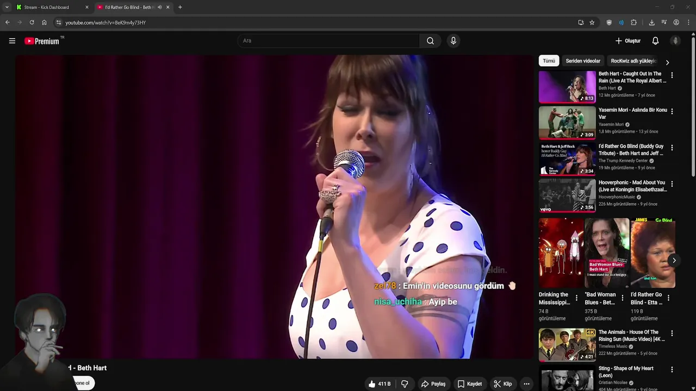Go back with the browser back arrow

click(7, 22)
